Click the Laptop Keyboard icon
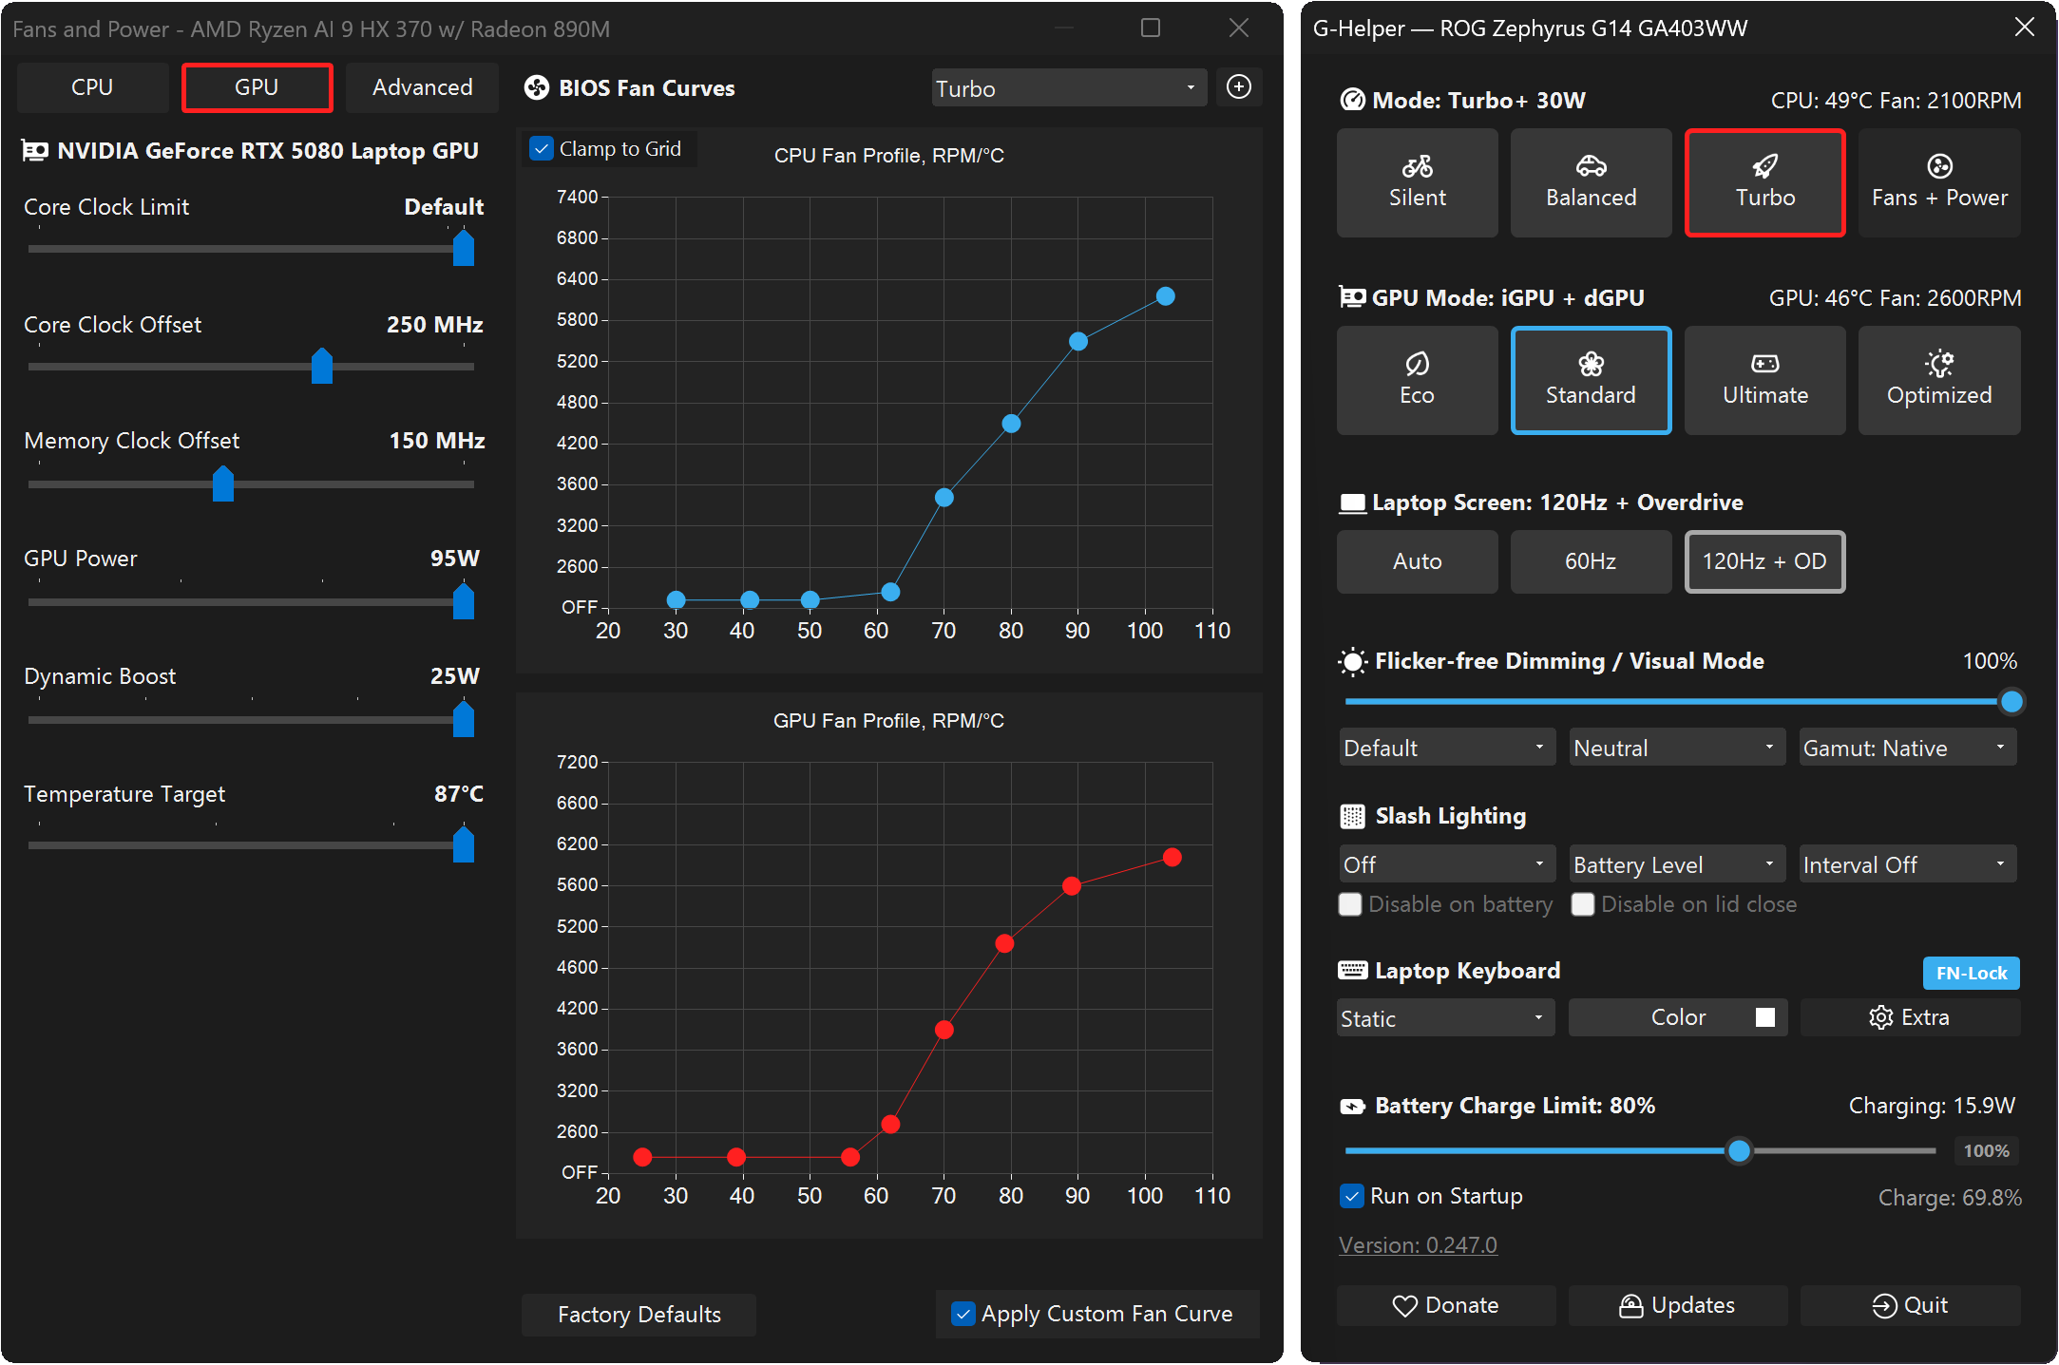The height and width of the screenshot is (1365, 2059). click(x=1353, y=970)
